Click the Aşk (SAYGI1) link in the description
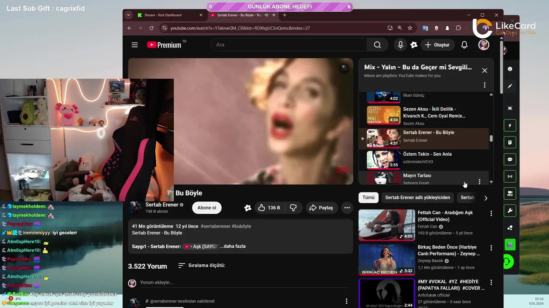 click(x=201, y=246)
